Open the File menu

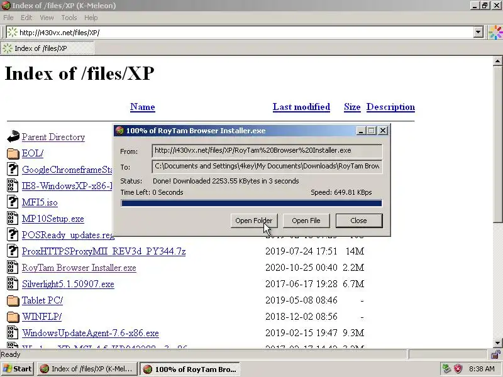[x=8, y=18]
